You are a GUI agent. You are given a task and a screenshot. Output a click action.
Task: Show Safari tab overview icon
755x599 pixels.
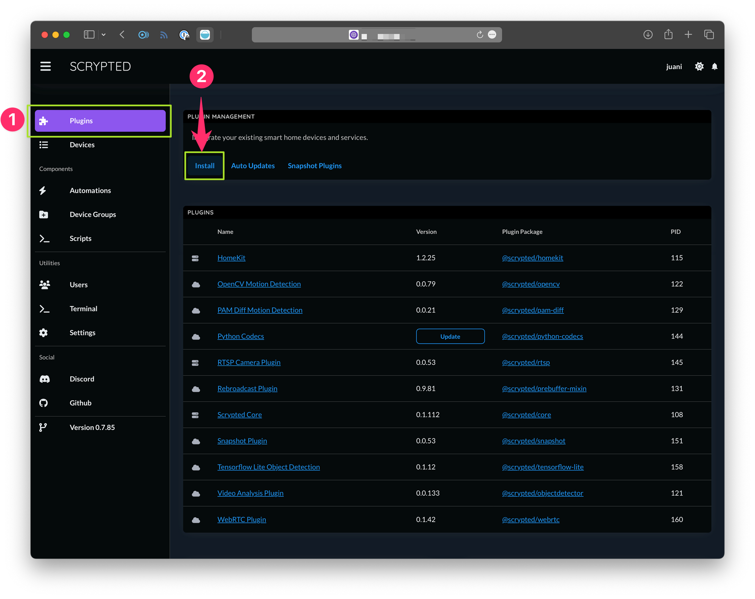click(709, 35)
